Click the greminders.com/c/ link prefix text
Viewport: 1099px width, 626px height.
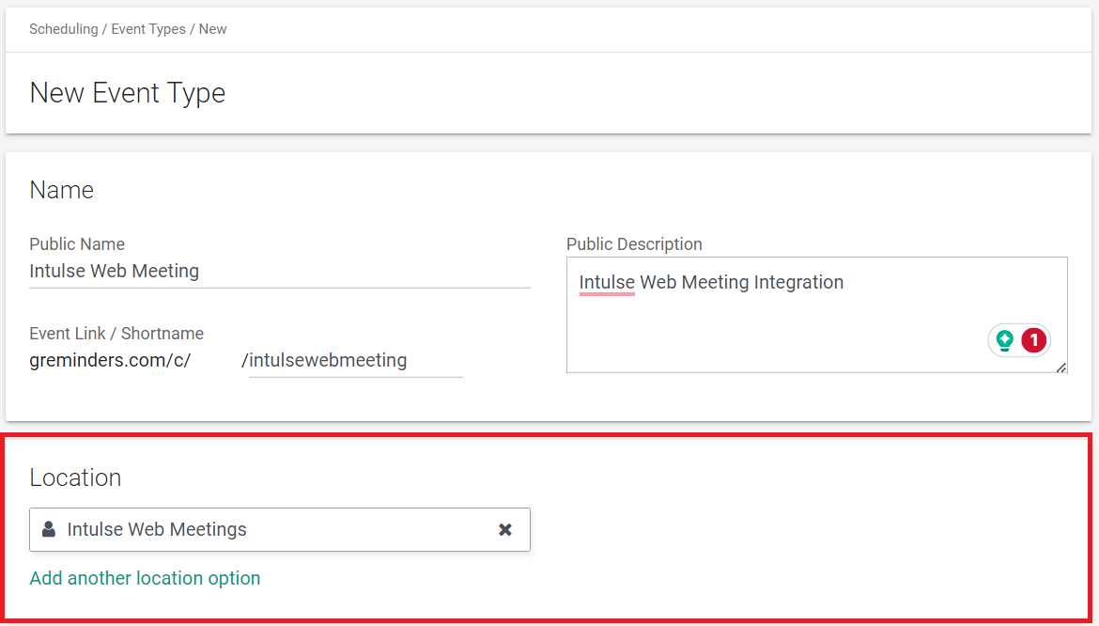coord(110,360)
